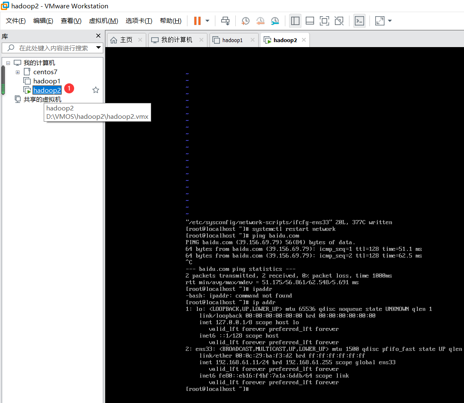464x403 pixels.
Task: Click the library search input field
Action: pyautogui.click(x=53, y=48)
